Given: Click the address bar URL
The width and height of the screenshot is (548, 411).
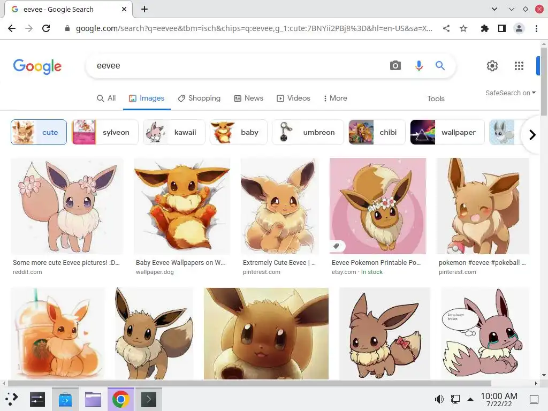Looking at the screenshot, I should pos(254,28).
